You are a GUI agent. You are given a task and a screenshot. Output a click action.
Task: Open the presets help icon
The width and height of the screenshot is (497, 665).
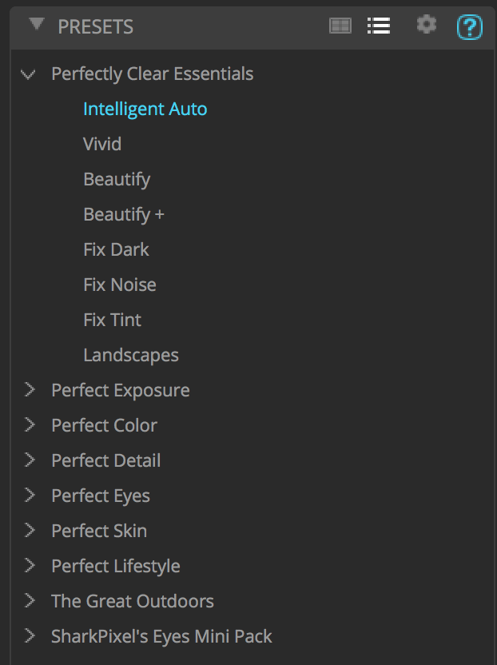coord(469,27)
